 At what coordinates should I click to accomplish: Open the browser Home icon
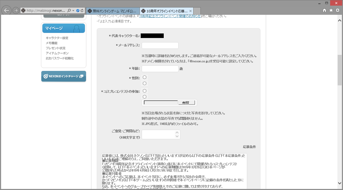(325, 10)
